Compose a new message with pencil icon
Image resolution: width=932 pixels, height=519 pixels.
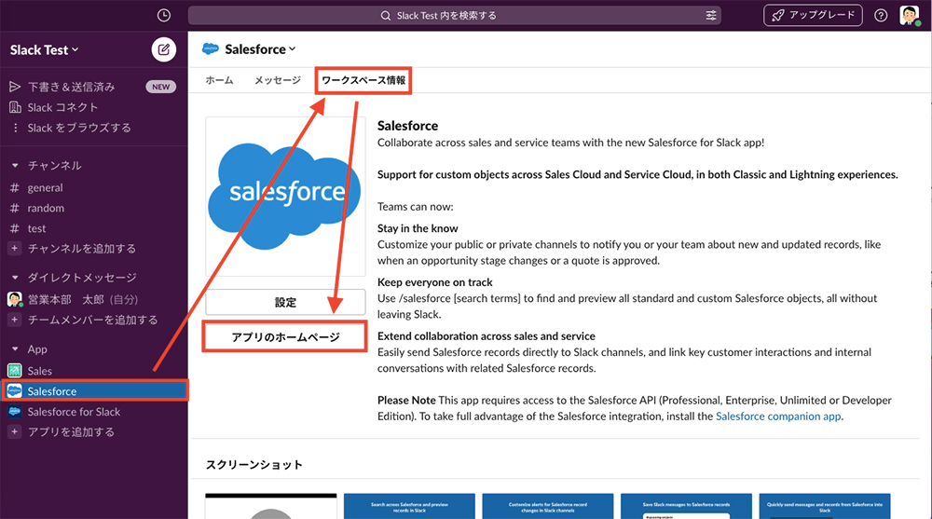click(x=163, y=49)
